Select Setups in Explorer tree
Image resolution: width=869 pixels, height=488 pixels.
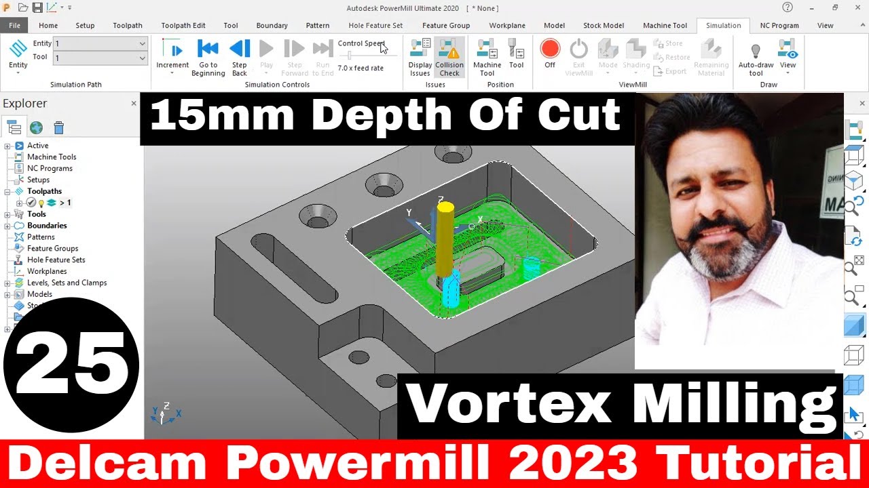pyautogui.click(x=38, y=180)
